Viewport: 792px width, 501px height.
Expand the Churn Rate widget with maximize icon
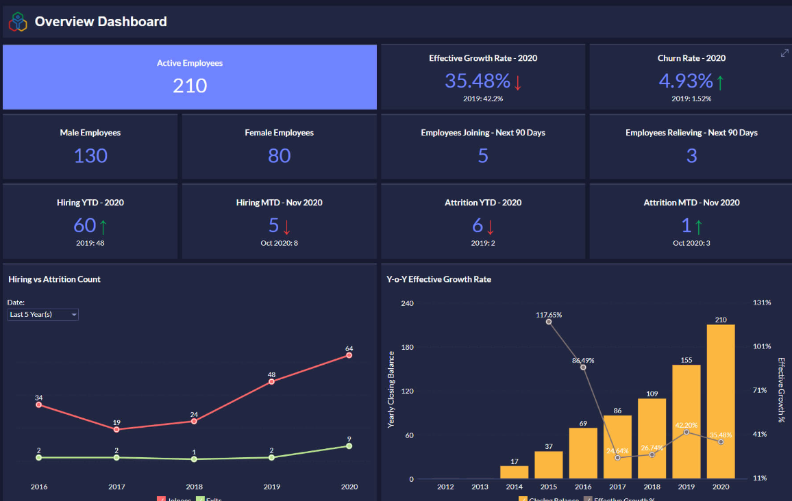(x=784, y=53)
